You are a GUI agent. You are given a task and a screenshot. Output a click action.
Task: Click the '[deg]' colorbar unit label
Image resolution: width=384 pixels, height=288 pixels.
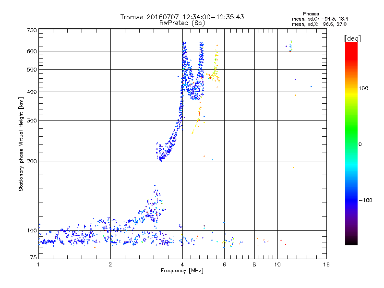pyautogui.click(x=352, y=38)
